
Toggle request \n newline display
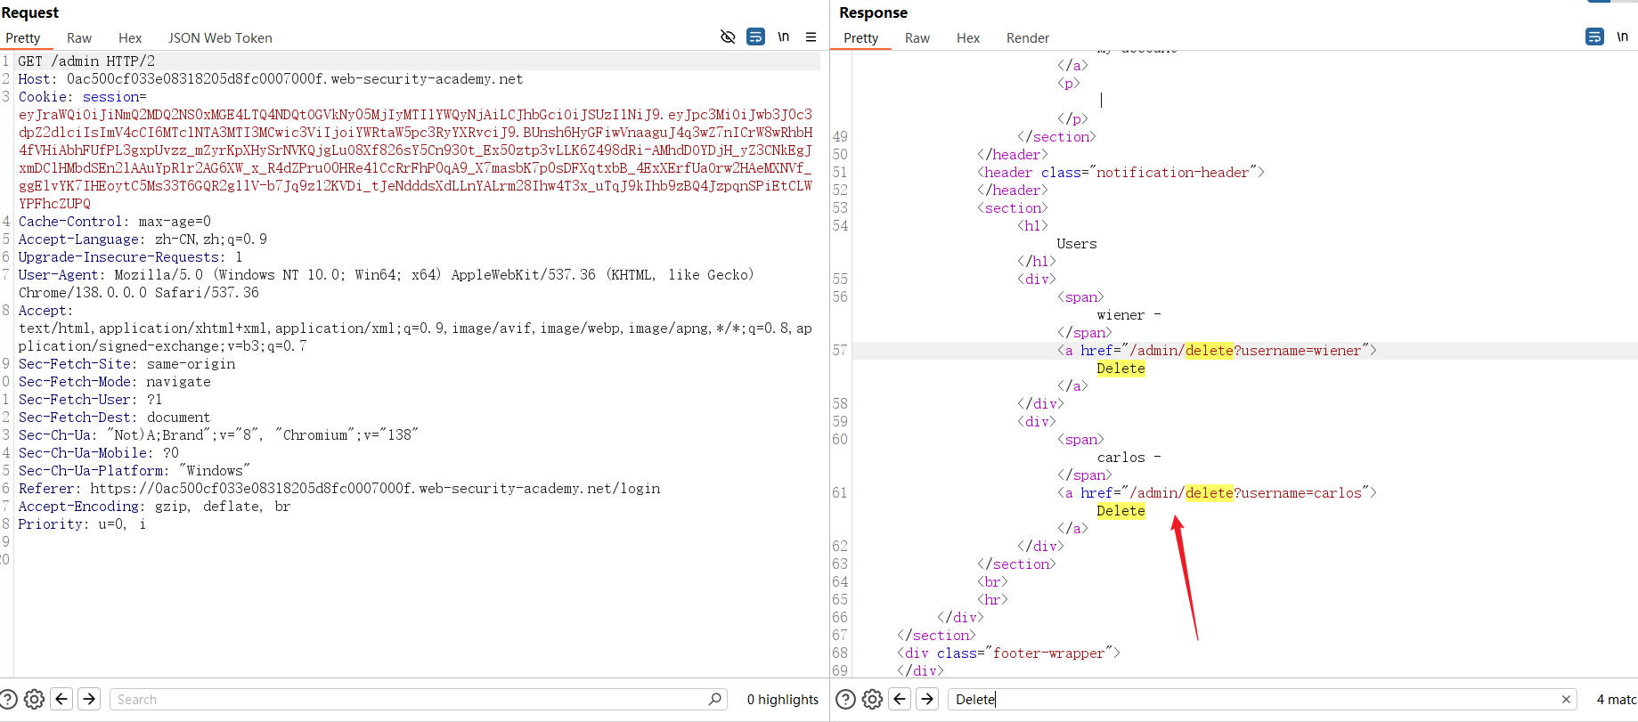click(x=784, y=37)
